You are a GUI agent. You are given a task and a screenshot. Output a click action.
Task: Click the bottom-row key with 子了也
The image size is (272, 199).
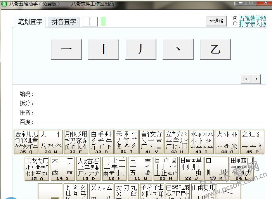(152, 191)
